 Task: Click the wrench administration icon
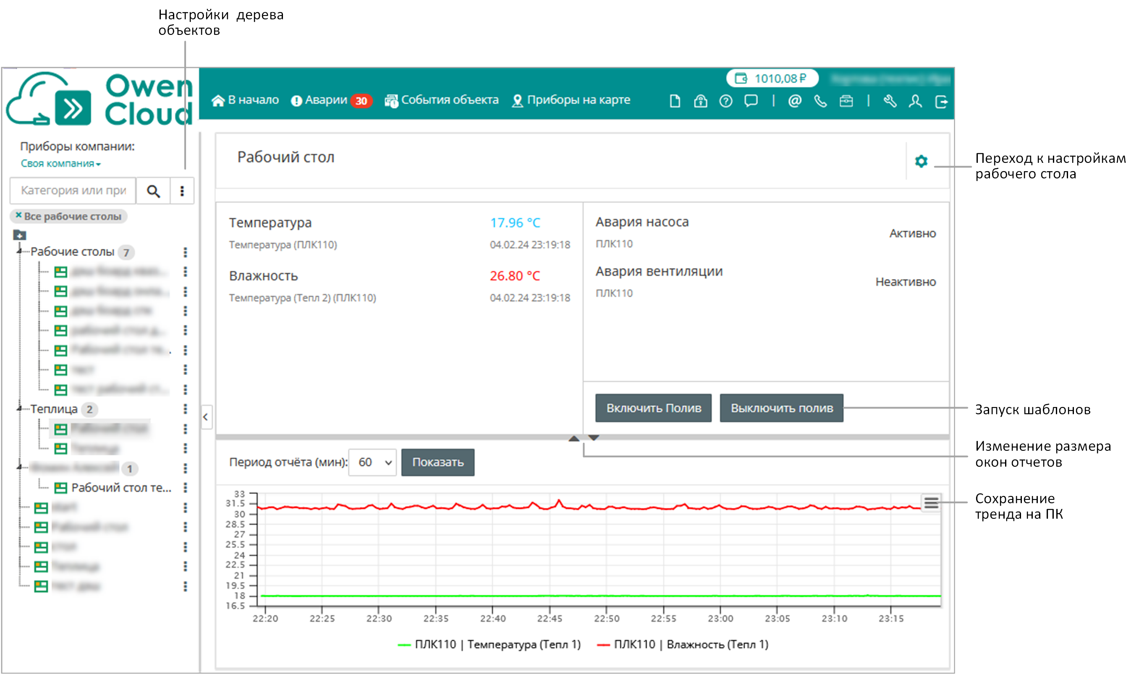pos(890,101)
